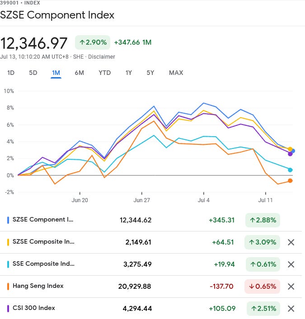Remove CSI 300 Index from comparison
305x319 pixels.
[291, 309]
